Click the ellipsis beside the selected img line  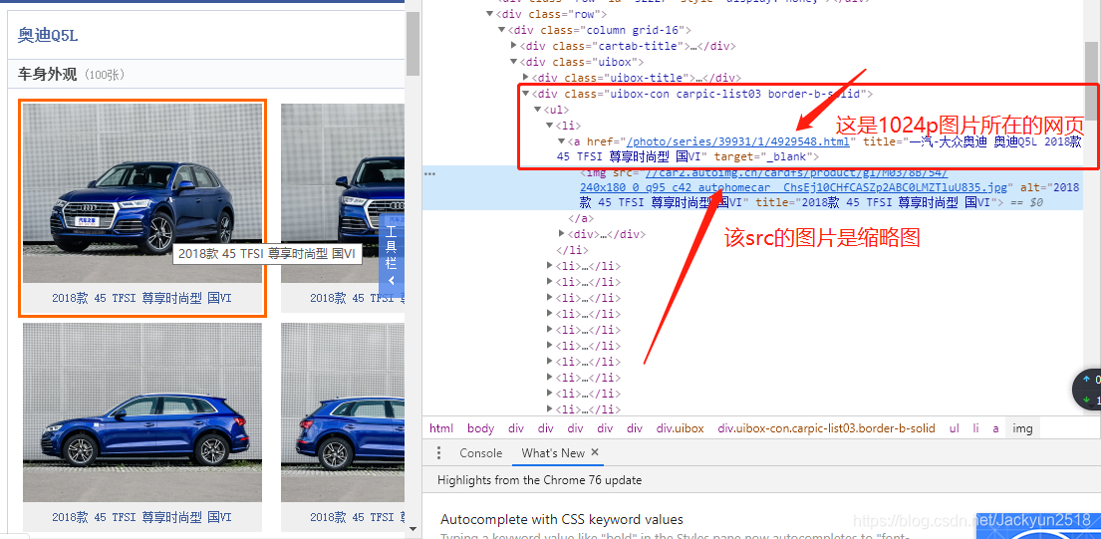pos(429,173)
